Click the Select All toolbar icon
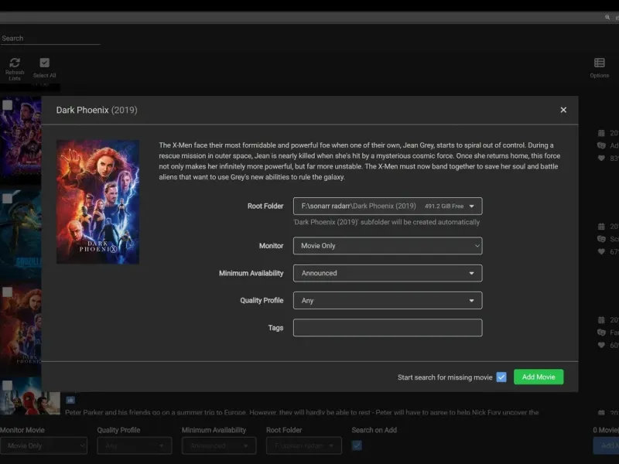This screenshot has width=619, height=464. tap(45, 63)
